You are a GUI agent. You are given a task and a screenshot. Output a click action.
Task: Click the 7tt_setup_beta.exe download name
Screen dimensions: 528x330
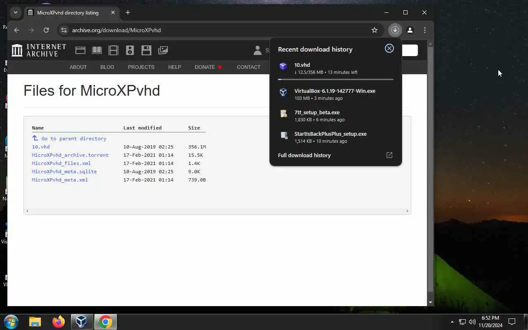point(317,112)
